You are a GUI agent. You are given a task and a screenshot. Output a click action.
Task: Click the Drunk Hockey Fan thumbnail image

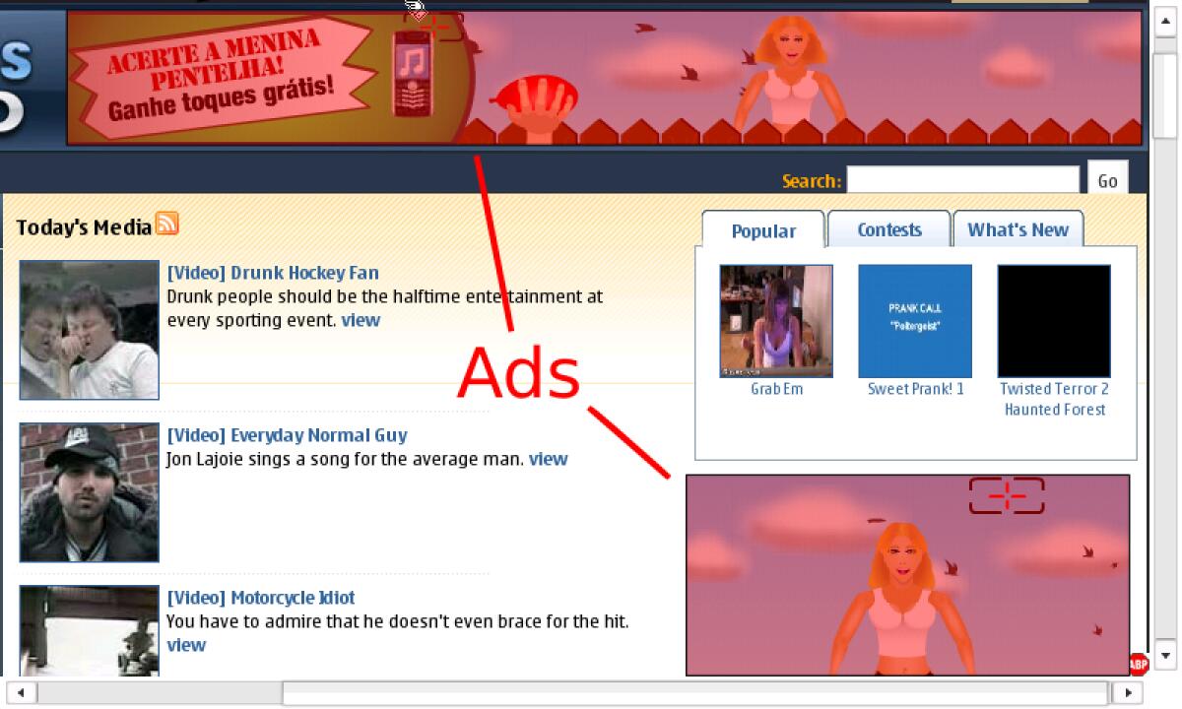click(89, 330)
